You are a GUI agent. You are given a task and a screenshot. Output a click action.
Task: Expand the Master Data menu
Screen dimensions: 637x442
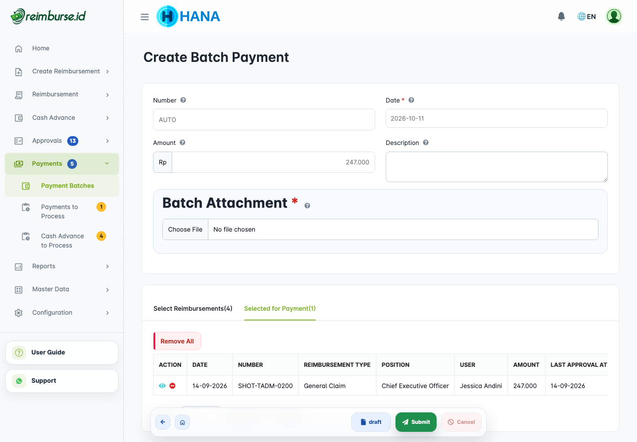click(62, 290)
